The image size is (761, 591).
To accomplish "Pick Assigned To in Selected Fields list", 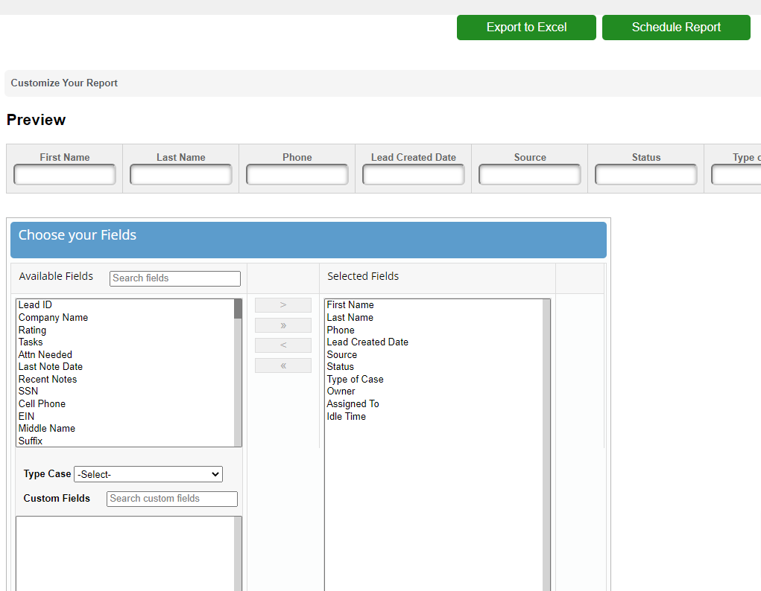I will [353, 404].
